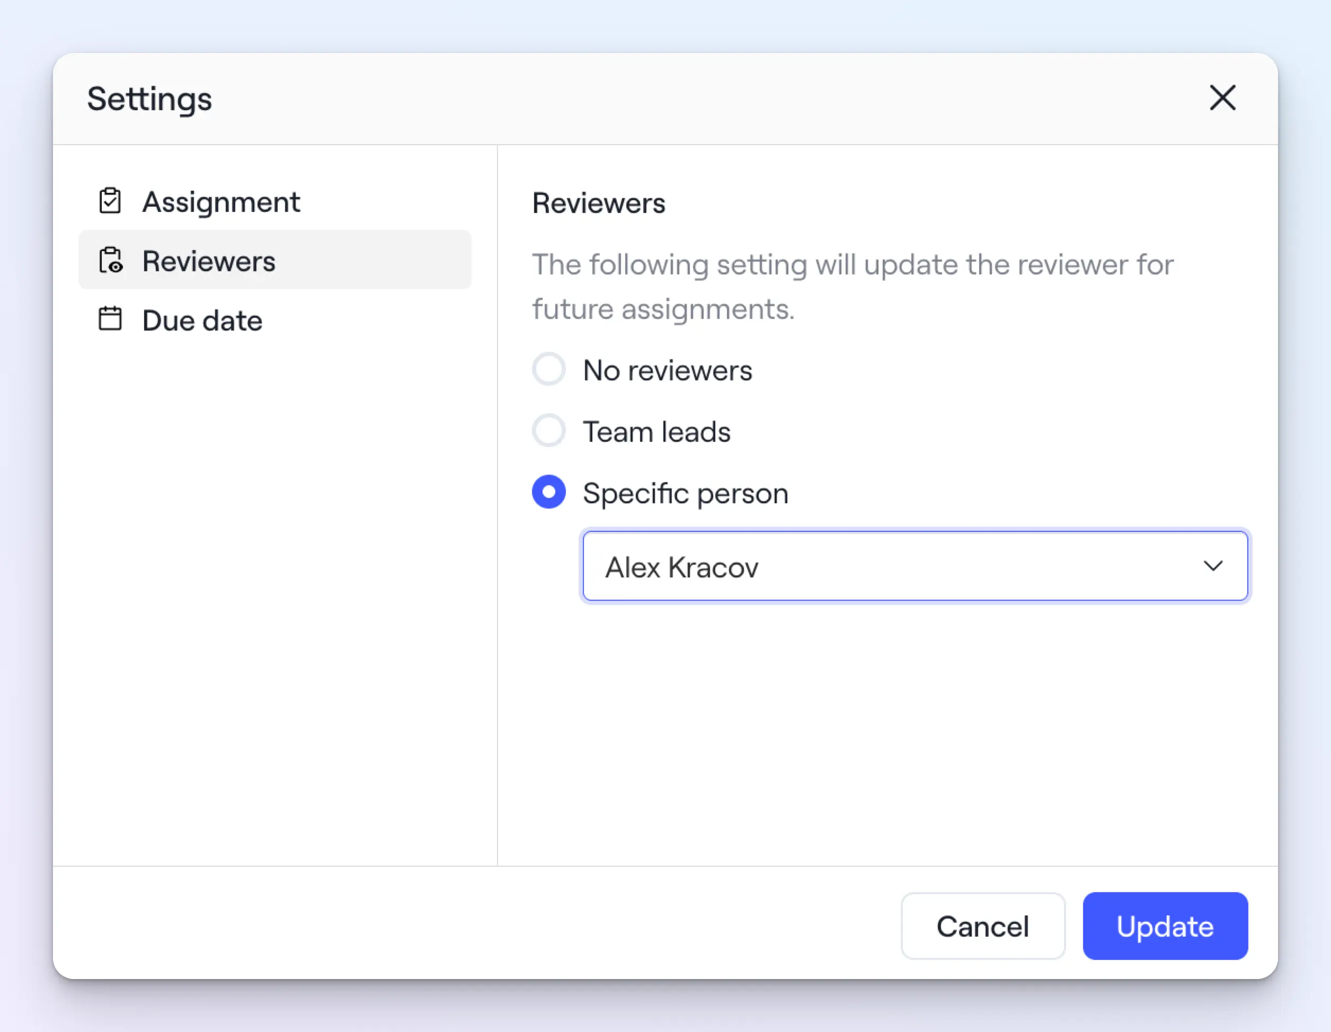Click the Reviewers panel heading

tap(598, 203)
